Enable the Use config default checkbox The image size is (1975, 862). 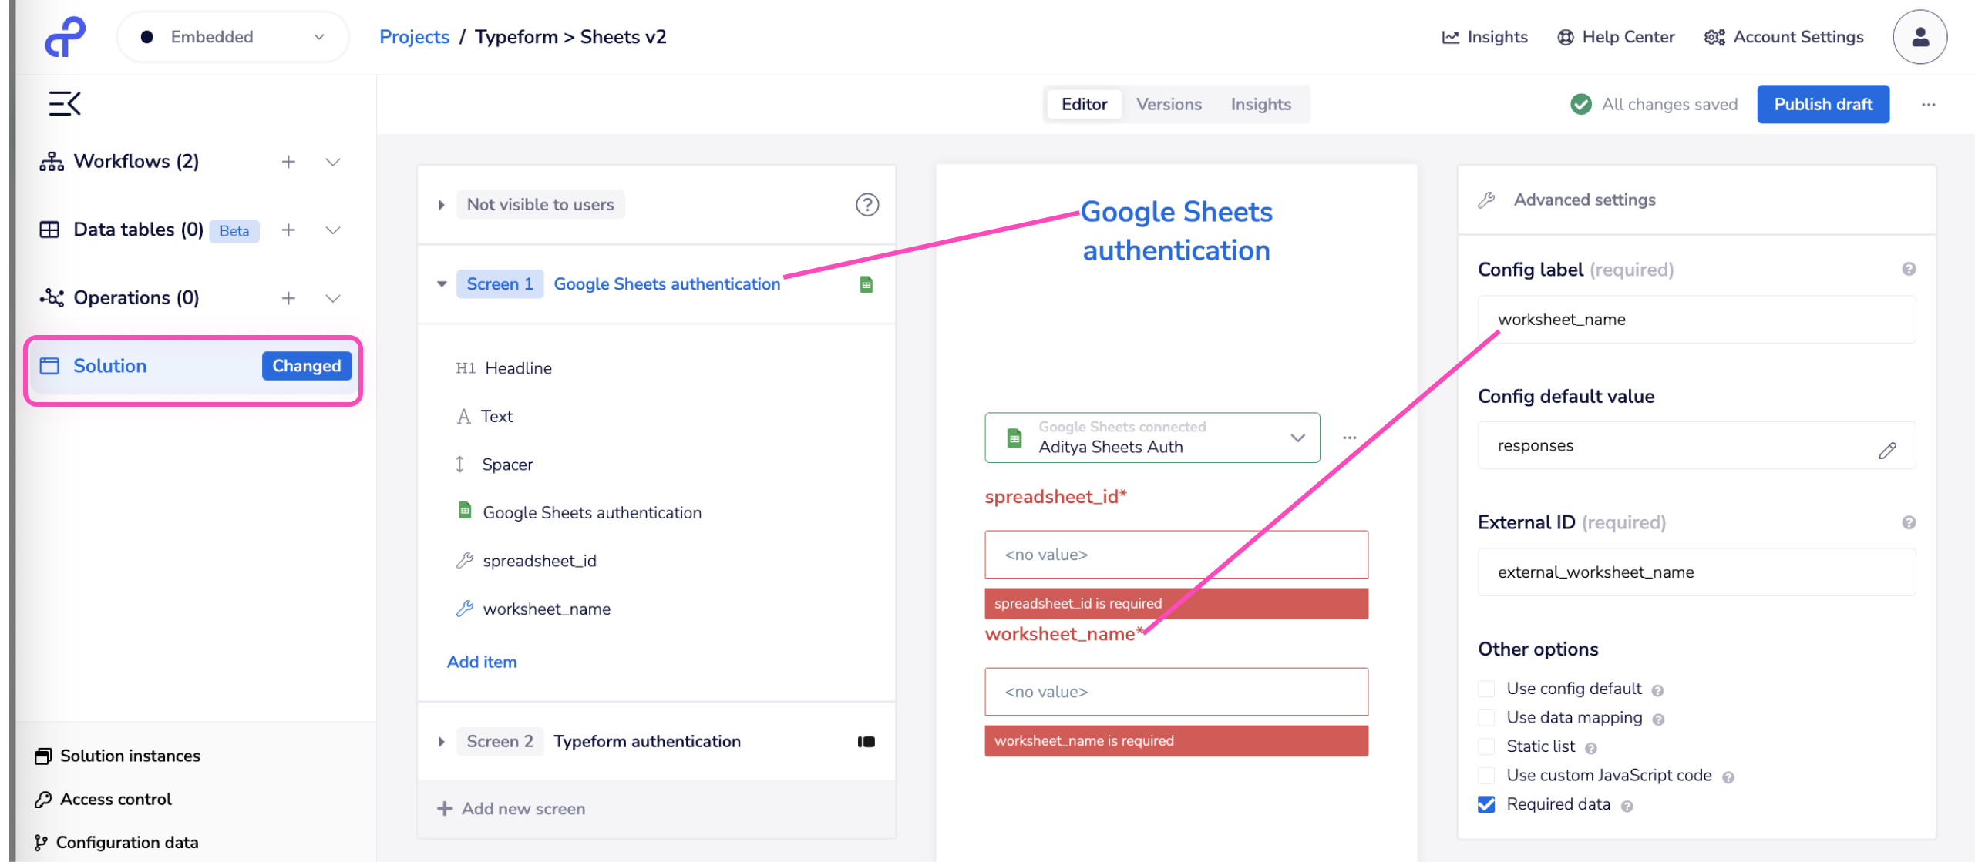1485,689
